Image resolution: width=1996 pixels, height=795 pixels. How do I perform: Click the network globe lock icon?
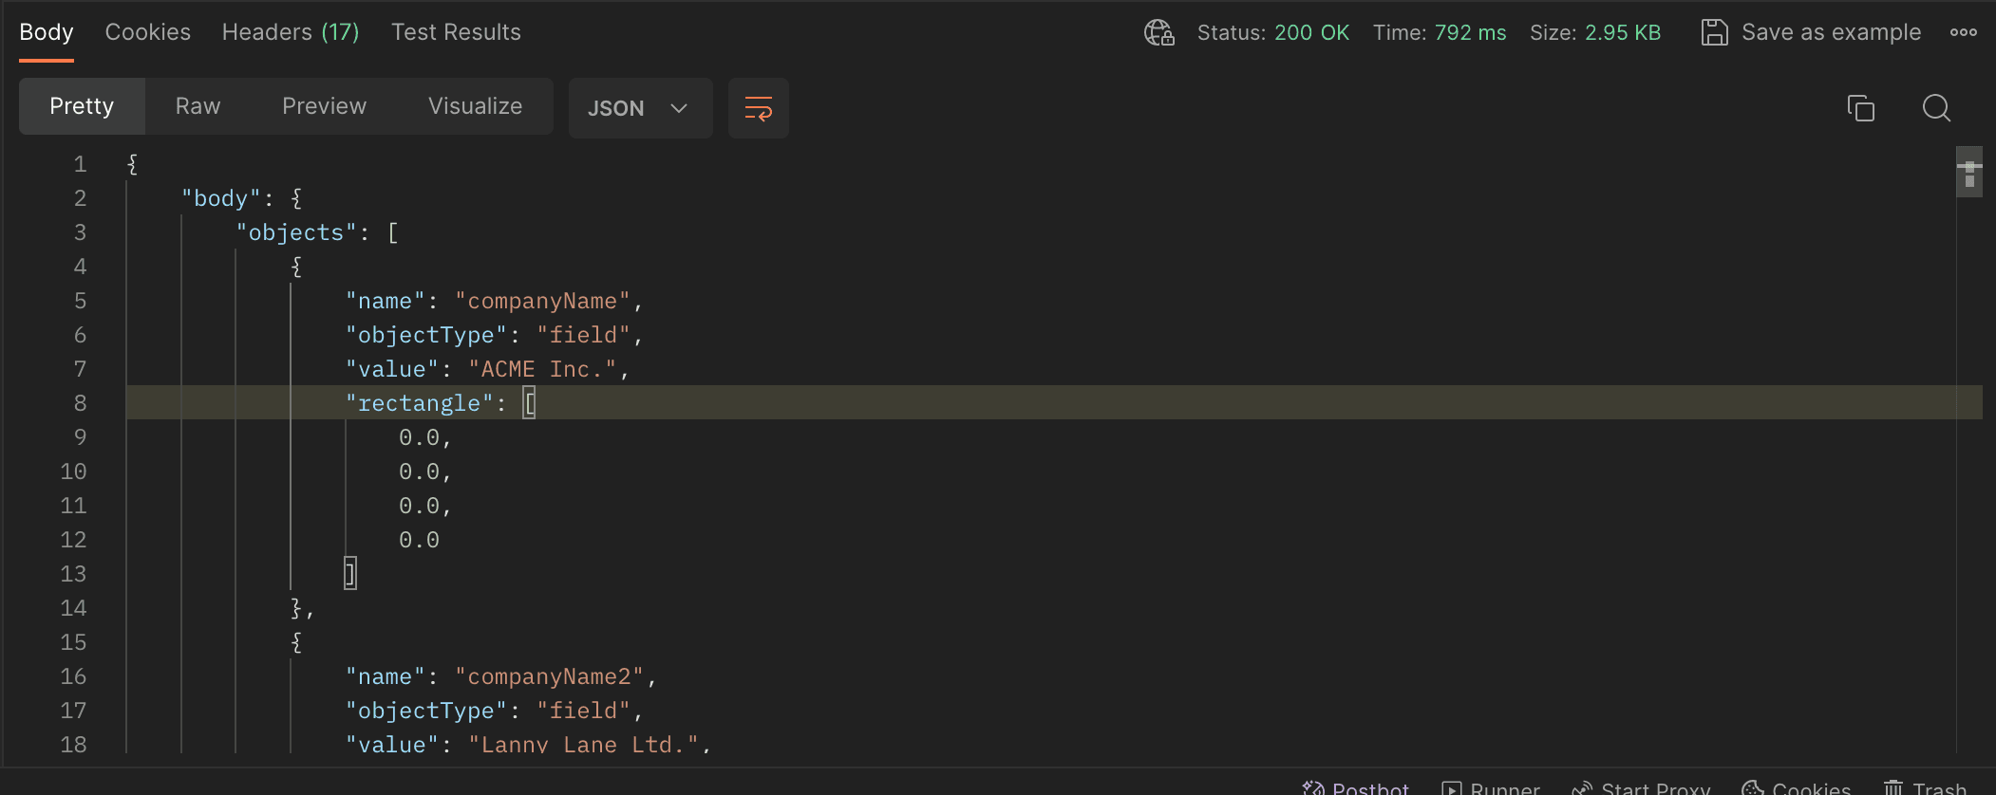(x=1158, y=32)
